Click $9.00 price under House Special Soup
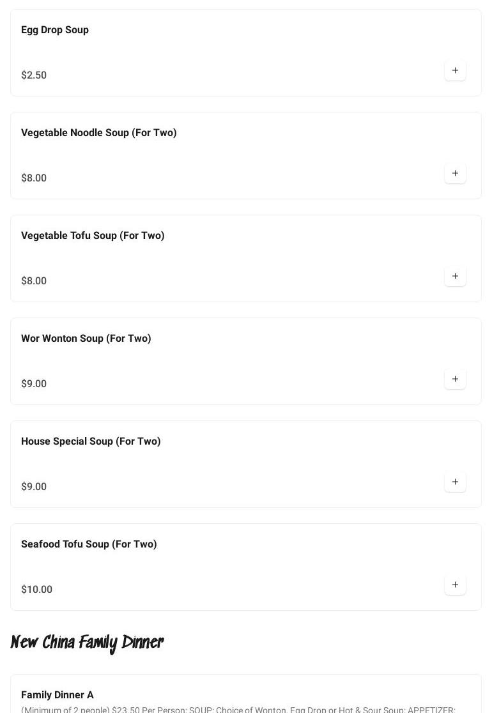The height and width of the screenshot is (713, 492). (x=34, y=487)
